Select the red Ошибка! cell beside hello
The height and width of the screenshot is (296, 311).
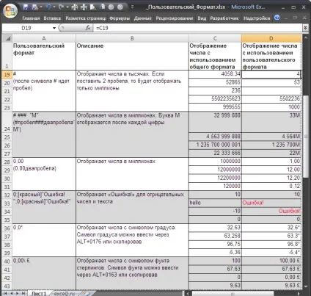(x=271, y=203)
